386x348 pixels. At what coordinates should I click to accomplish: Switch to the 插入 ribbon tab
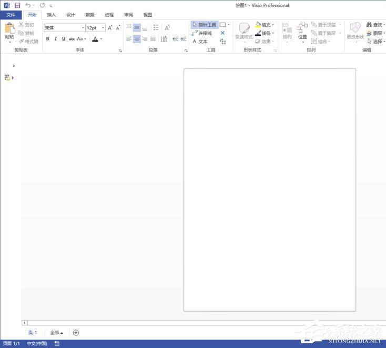click(x=51, y=15)
